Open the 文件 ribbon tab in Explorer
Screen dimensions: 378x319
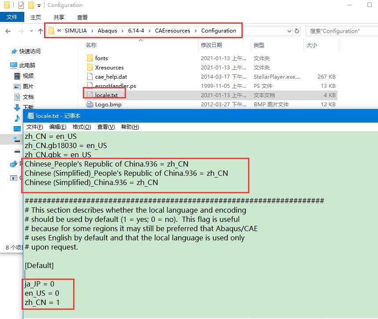coord(12,17)
